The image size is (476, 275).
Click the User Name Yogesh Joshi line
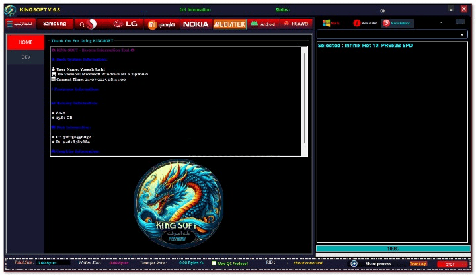[78, 69]
